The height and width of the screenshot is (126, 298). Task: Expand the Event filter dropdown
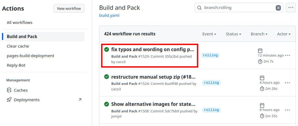[x=209, y=34]
